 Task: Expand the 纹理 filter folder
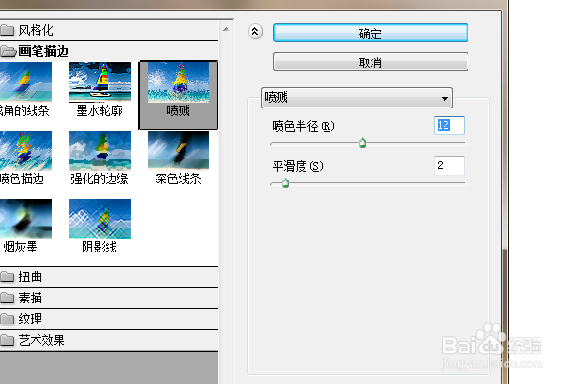pyautogui.click(x=108, y=319)
